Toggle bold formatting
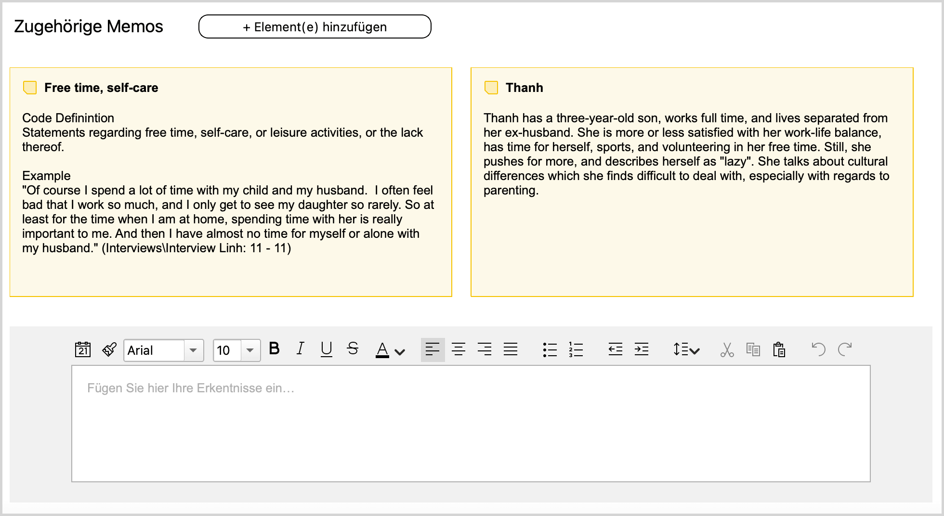Viewport: 944px width, 516px height. tap(274, 348)
